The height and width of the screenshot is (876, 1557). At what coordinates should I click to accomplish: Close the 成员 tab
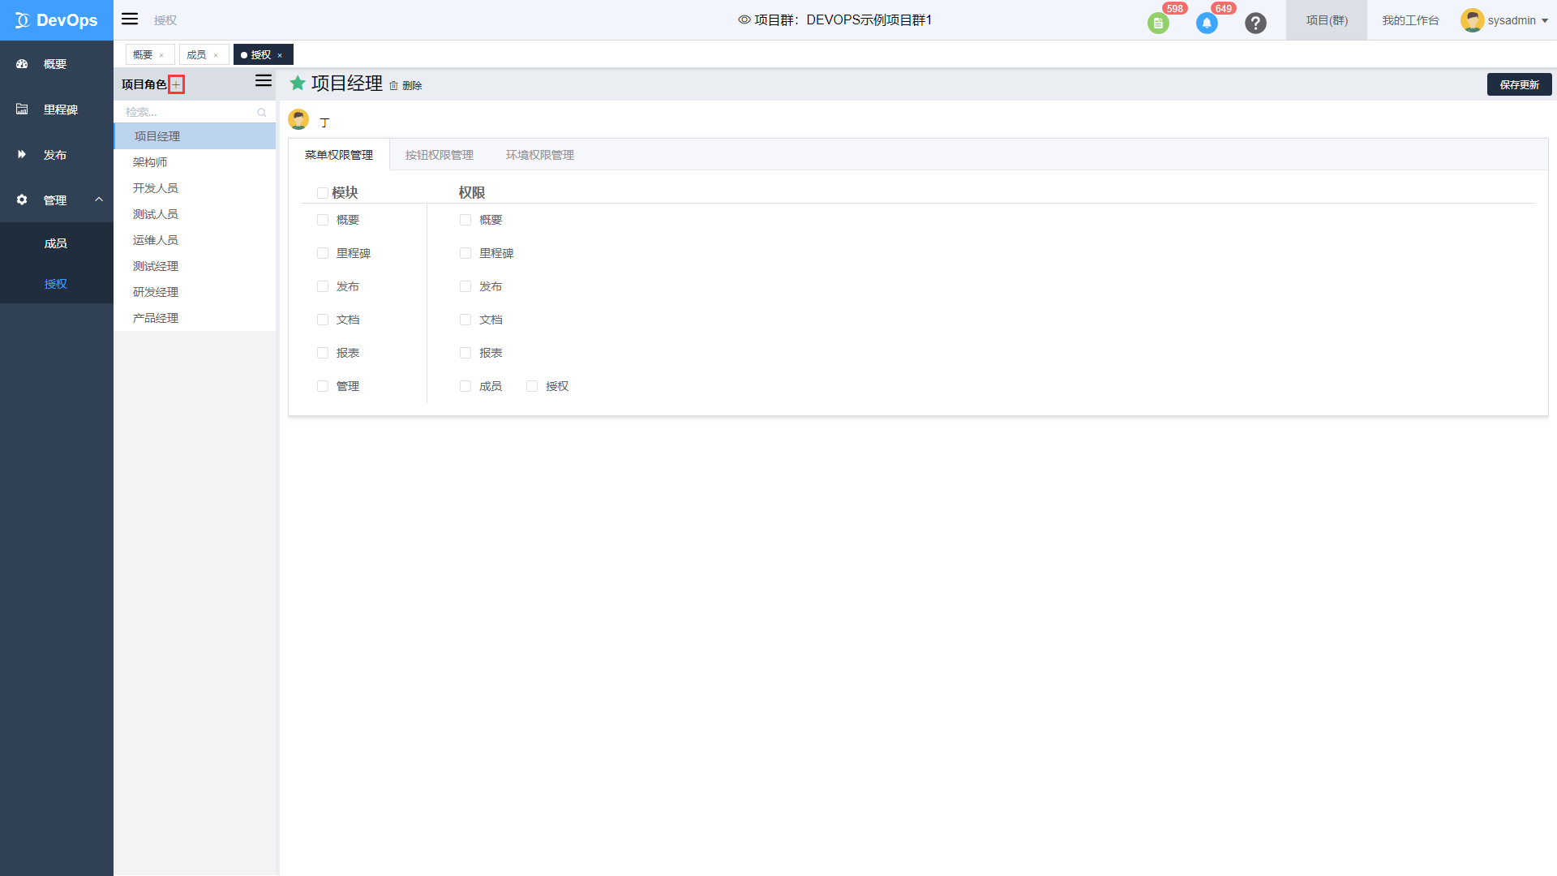click(x=216, y=55)
